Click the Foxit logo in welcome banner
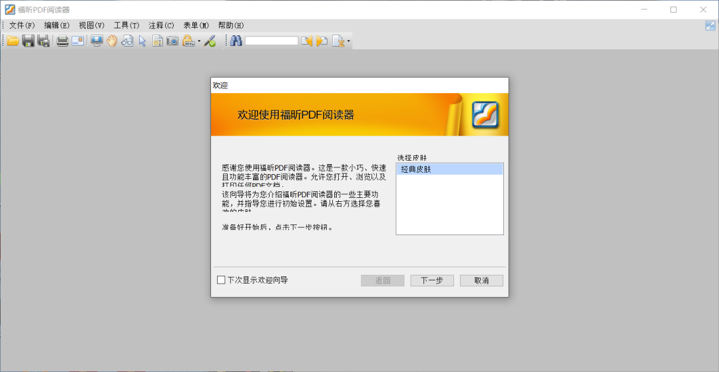Screen dimensions: 719x372 (x=485, y=114)
